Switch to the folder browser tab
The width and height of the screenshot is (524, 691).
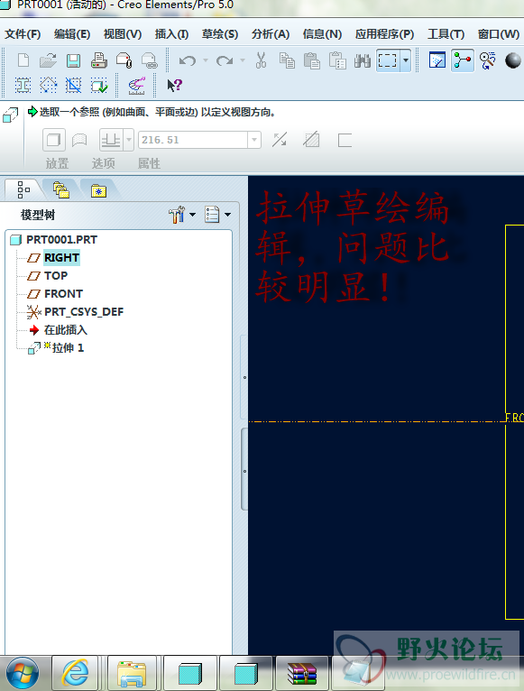click(60, 190)
